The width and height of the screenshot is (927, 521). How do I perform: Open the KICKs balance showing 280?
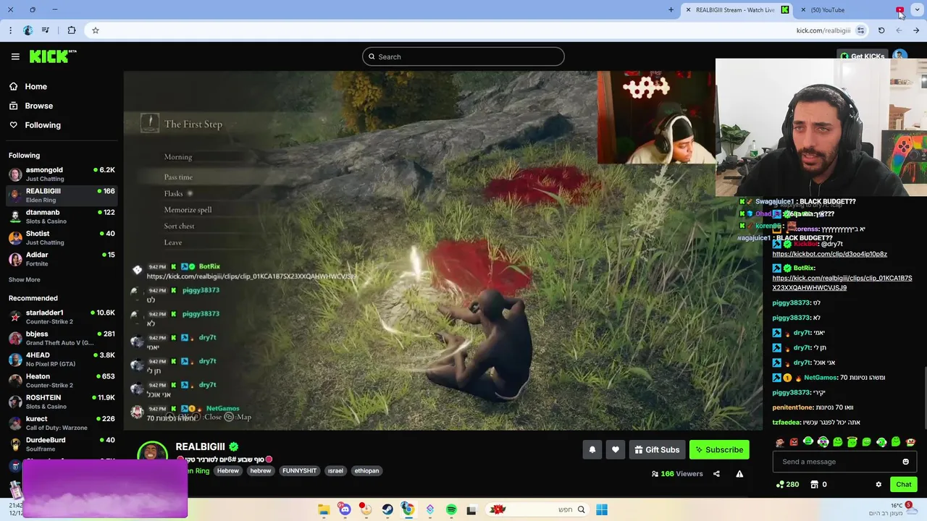point(787,484)
